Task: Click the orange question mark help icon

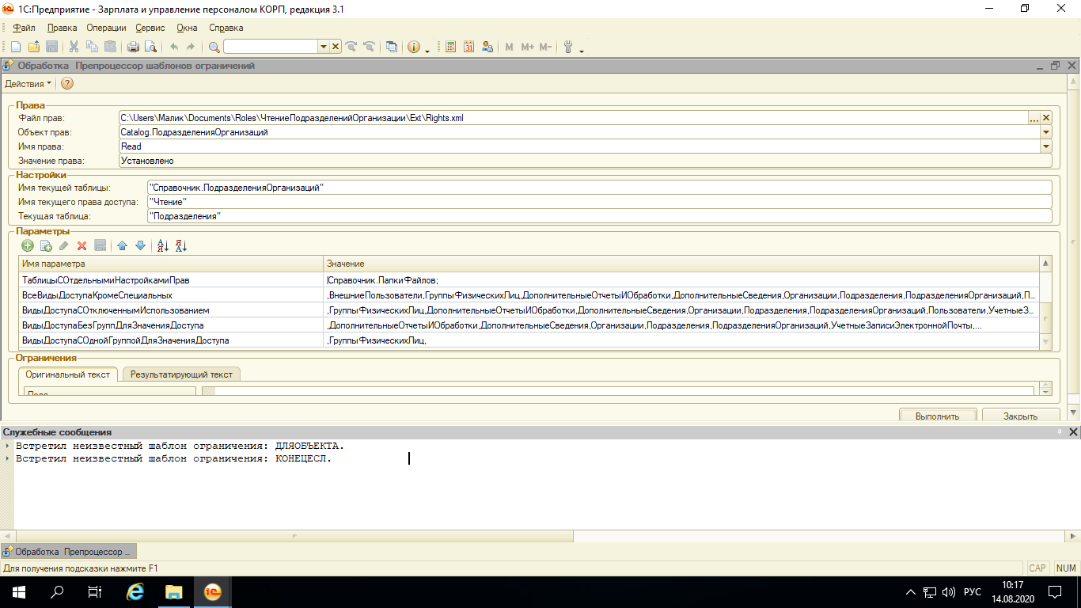Action: tap(67, 83)
